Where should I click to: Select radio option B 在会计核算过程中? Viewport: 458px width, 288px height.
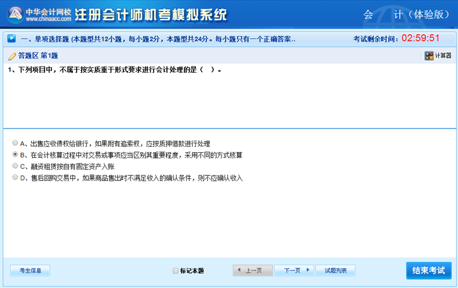click(15, 154)
